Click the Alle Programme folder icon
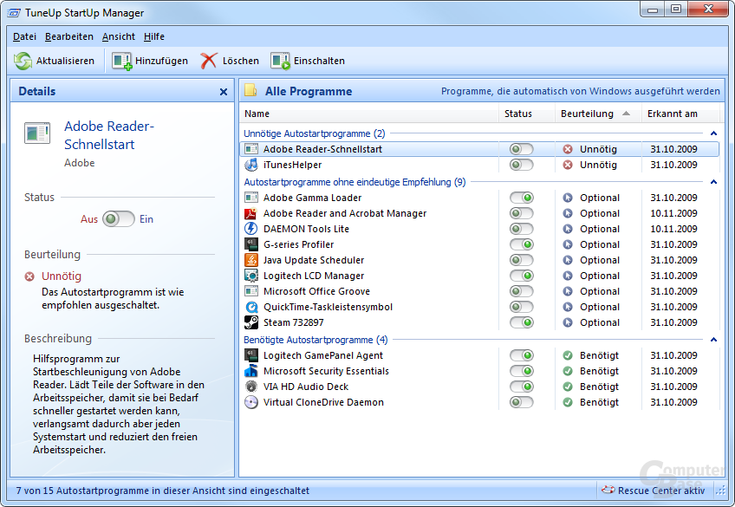This screenshot has height=507, width=735. pyautogui.click(x=250, y=90)
